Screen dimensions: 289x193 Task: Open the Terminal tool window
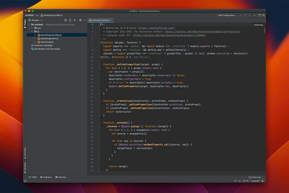coord(61,177)
